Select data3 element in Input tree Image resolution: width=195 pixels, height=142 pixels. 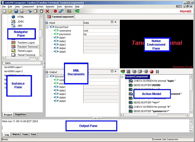[x=62, y=45]
